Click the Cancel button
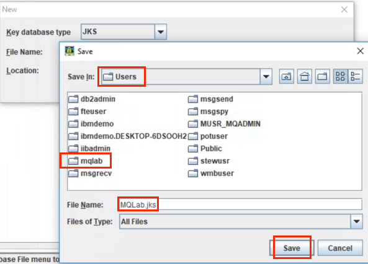 pos(340,248)
